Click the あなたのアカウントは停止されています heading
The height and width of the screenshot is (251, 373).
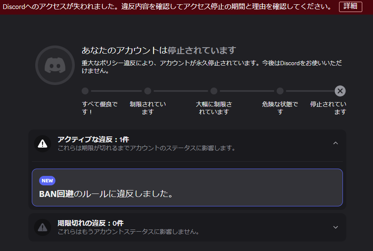pyautogui.click(x=159, y=50)
